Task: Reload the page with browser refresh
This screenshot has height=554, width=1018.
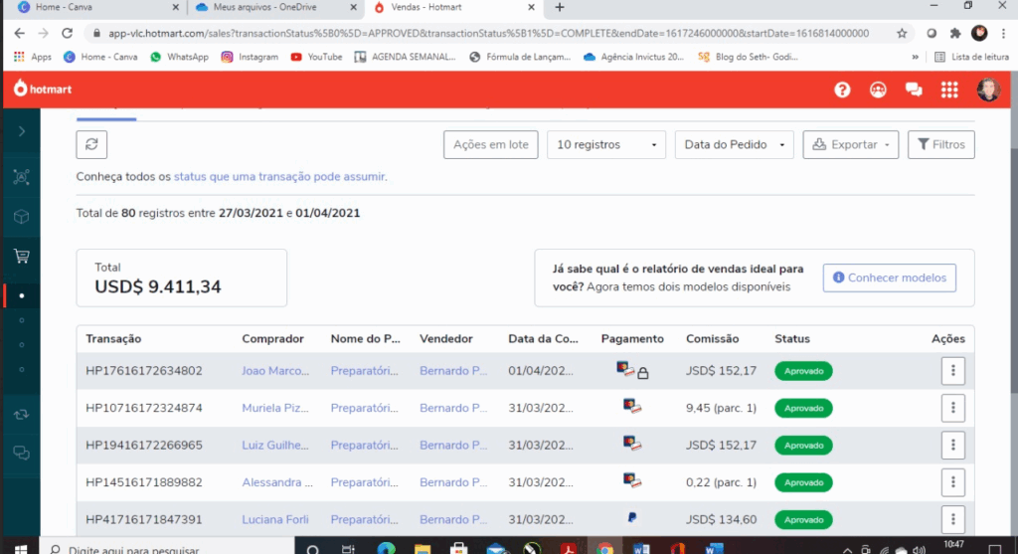Action: click(67, 33)
